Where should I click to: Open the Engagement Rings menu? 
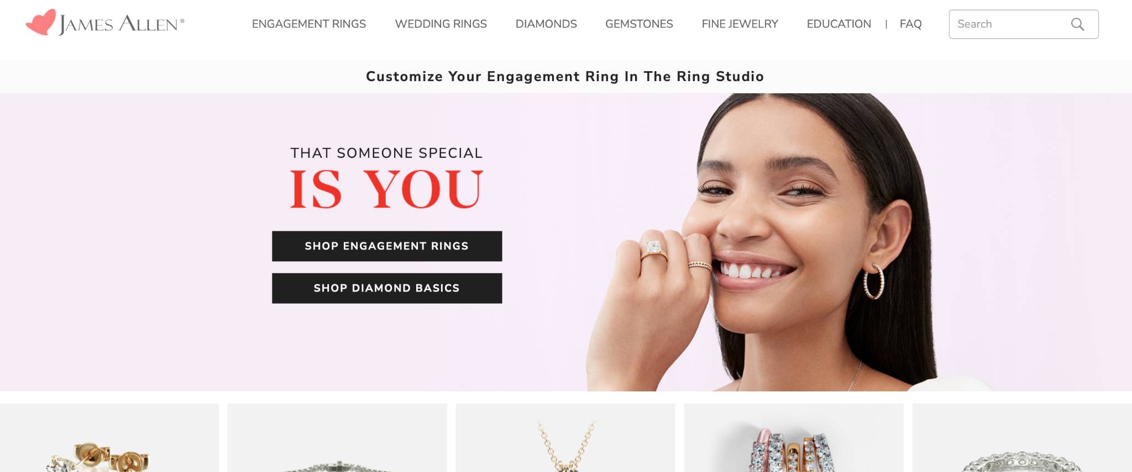[309, 24]
